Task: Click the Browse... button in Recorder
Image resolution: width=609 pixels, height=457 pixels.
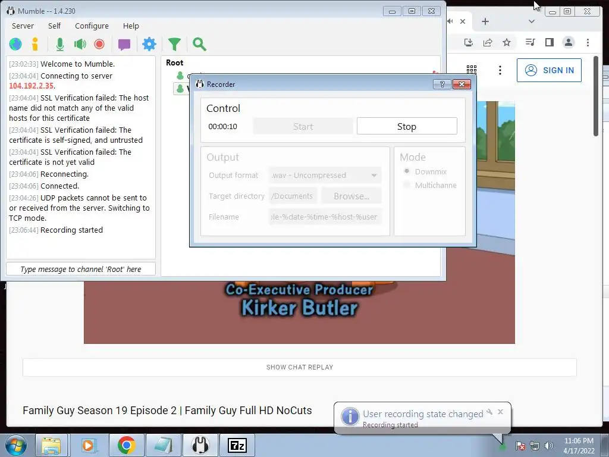Action: pos(351,196)
